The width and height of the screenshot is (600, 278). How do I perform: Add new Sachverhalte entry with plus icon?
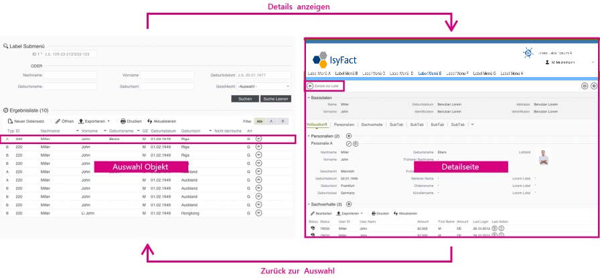[x=349, y=204]
